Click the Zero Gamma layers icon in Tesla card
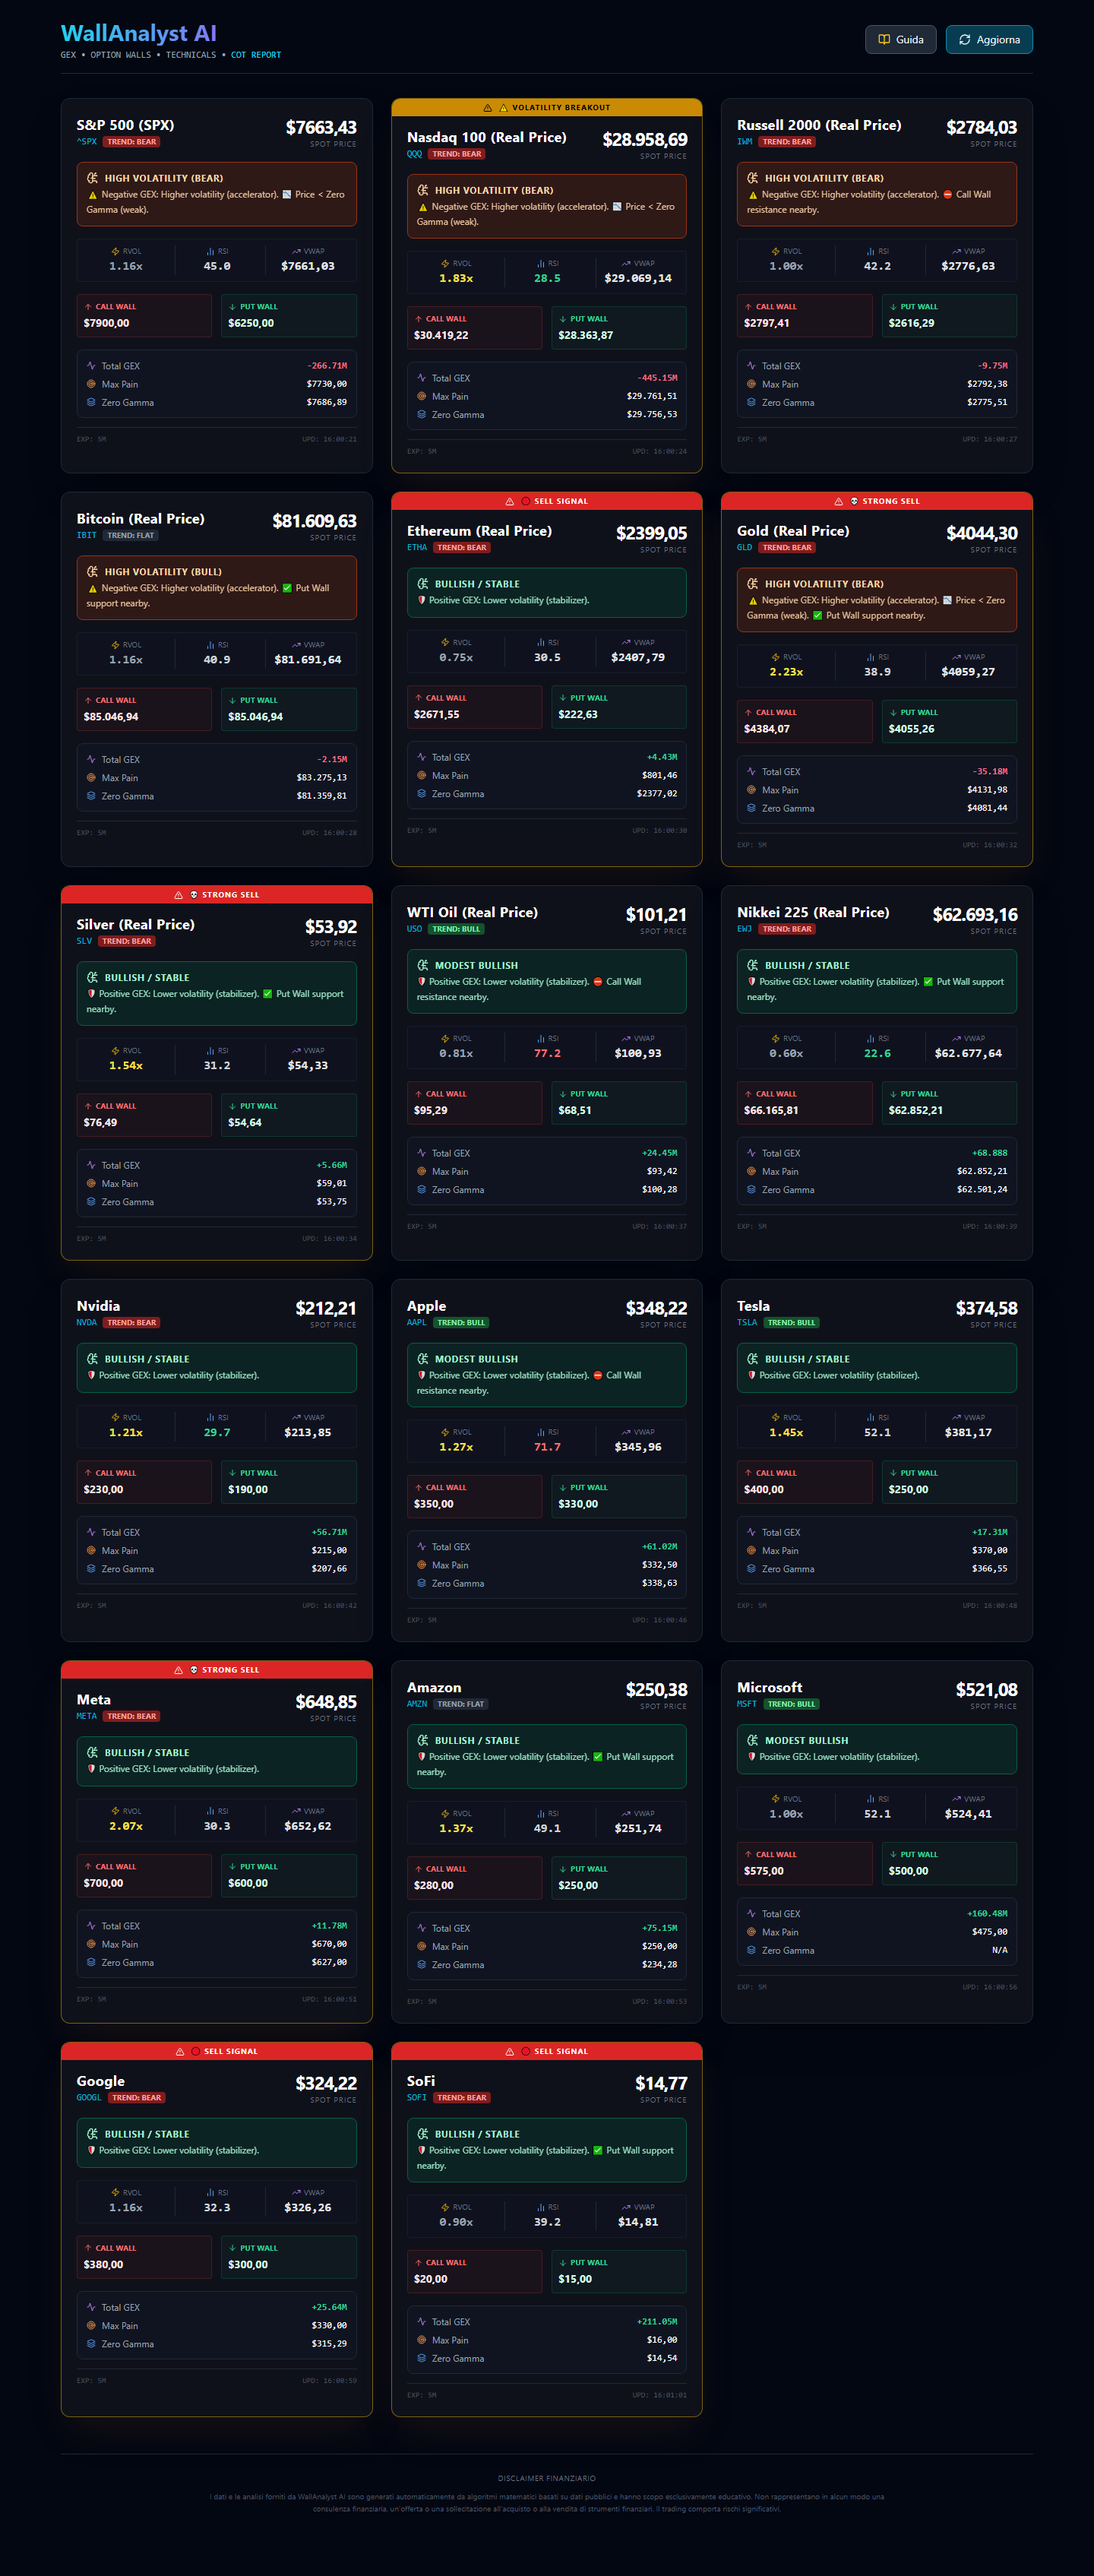This screenshot has width=1094, height=2576. [x=751, y=1568]
